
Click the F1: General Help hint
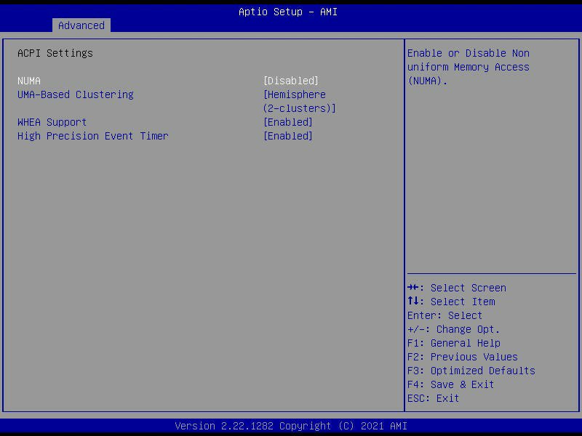(453, 343)
